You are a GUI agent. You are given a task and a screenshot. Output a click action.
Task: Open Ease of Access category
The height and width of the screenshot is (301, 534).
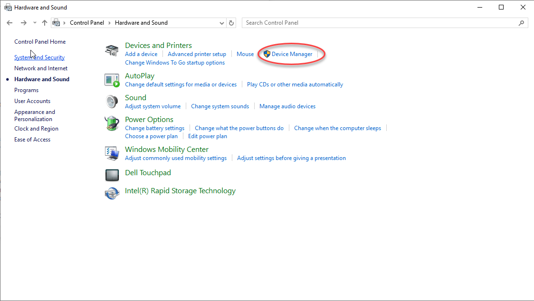pos(32,140)
